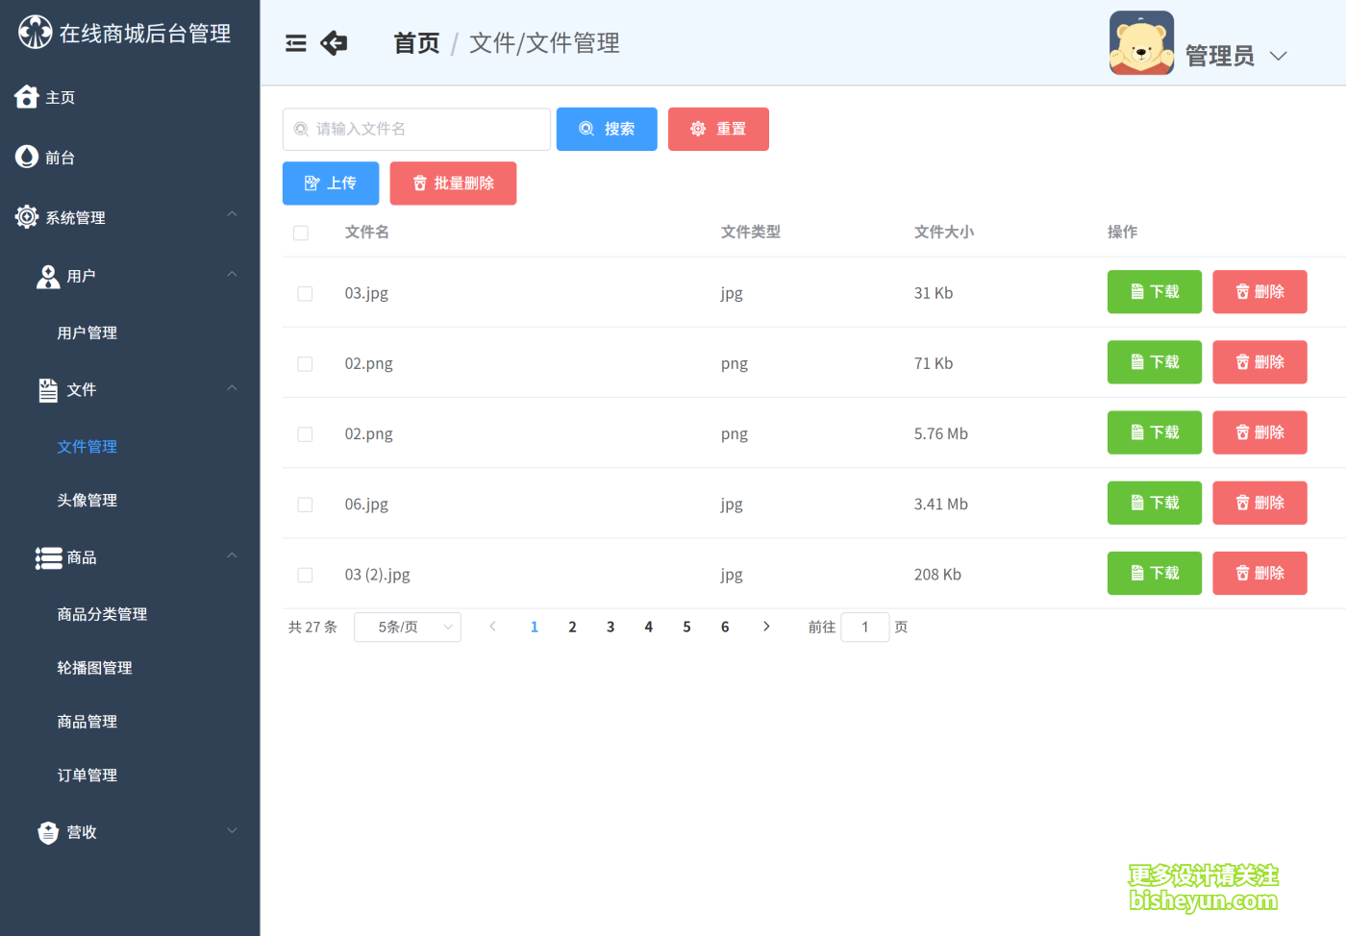
Task: Collapse the 文件 submenu chevron
Action: click(x=232, y=388)
